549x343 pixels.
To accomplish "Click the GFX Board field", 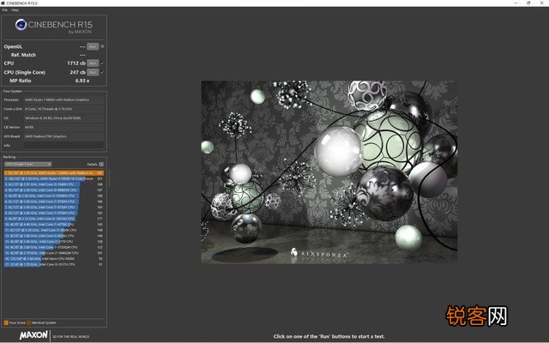I will (x=63, y=136).
